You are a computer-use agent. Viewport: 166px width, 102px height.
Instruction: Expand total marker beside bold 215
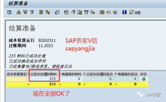point(29,84)
